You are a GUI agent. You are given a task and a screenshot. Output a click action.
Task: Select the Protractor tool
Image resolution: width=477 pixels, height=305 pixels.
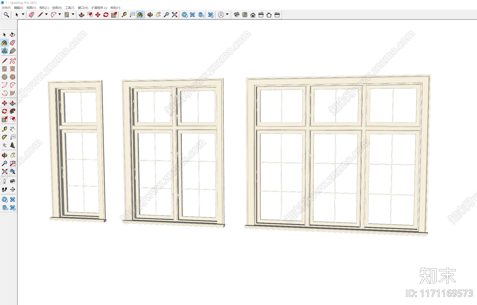click(x=4, y=137)
